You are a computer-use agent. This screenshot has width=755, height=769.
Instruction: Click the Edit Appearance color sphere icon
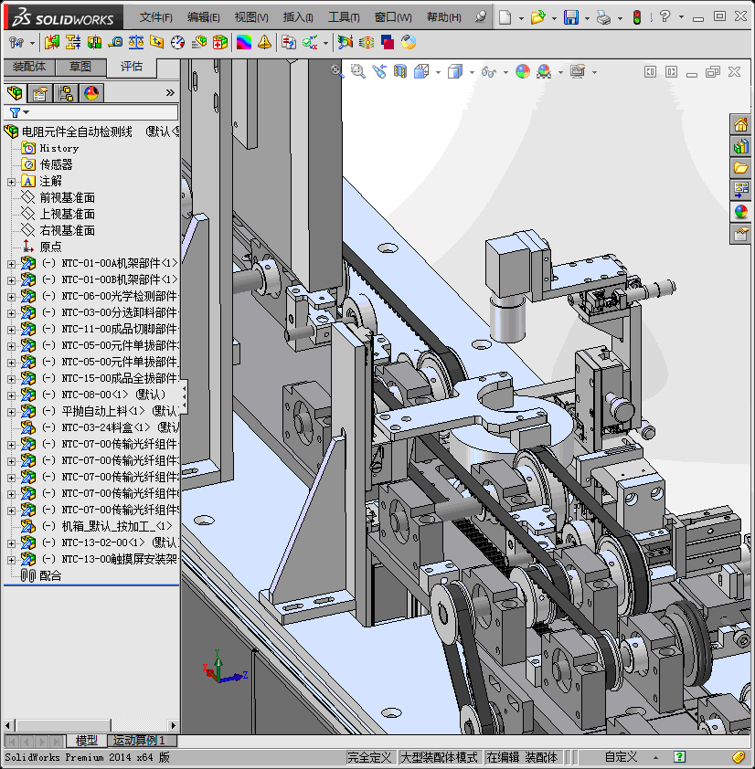click(x=522, y=71)
